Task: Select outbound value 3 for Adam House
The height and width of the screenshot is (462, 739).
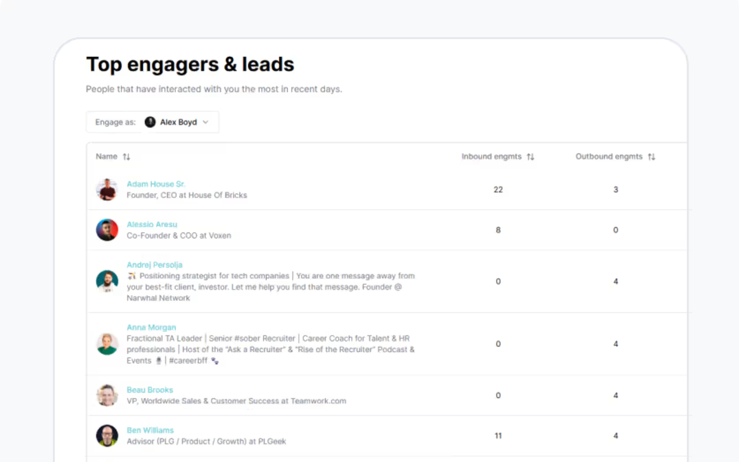Action: [615, 189]
